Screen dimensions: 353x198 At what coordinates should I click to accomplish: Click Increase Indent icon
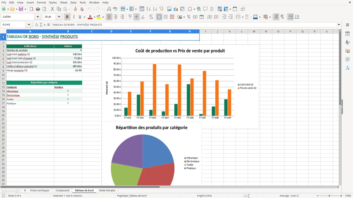point(224,17)
